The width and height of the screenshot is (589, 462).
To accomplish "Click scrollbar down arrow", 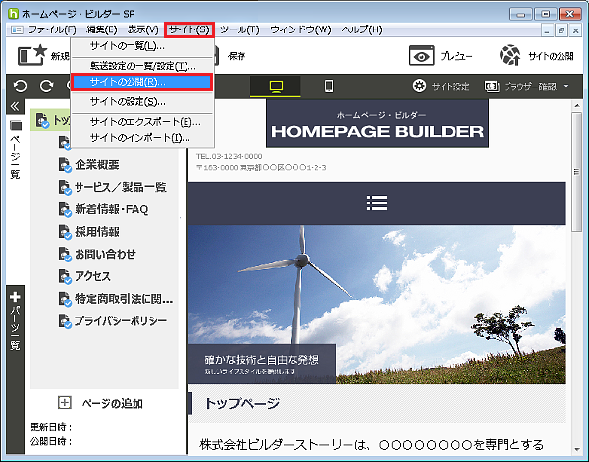I will tap(576, 449).
